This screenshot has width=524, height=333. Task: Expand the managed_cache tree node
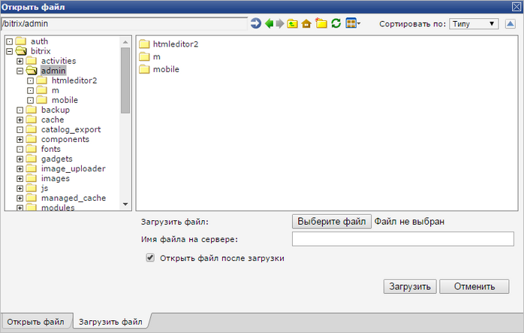(20, 198)
